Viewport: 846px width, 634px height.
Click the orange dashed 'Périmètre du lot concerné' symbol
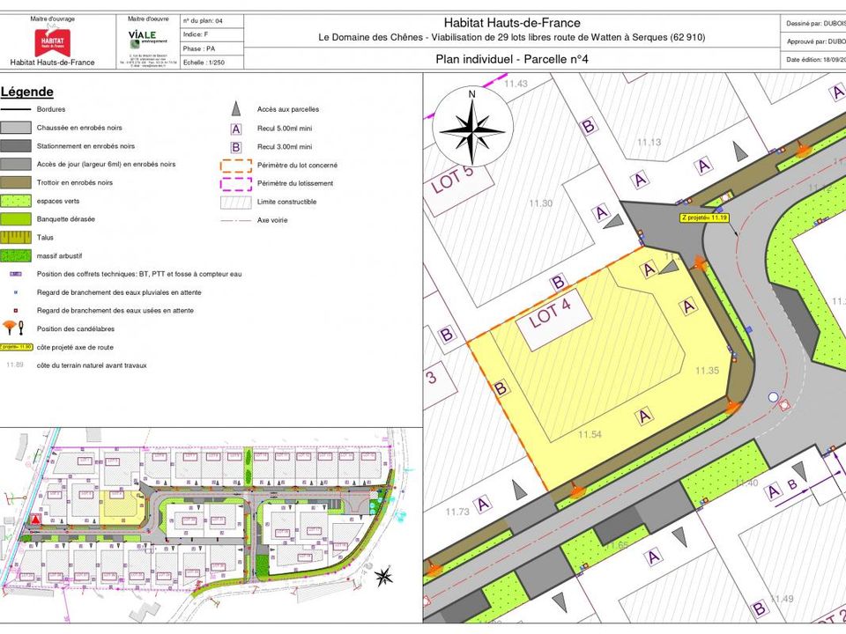[x=236, y=166]
